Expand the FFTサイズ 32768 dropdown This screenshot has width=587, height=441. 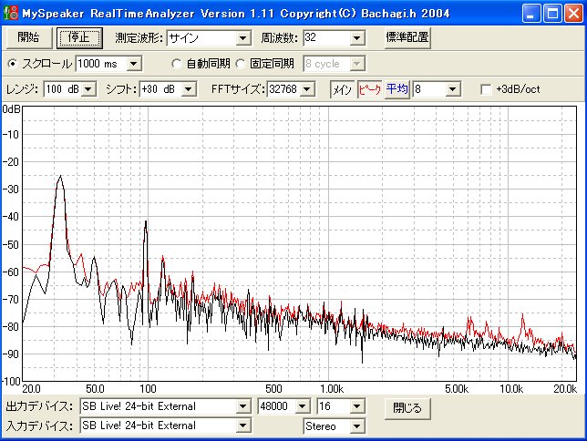(307, 89)
